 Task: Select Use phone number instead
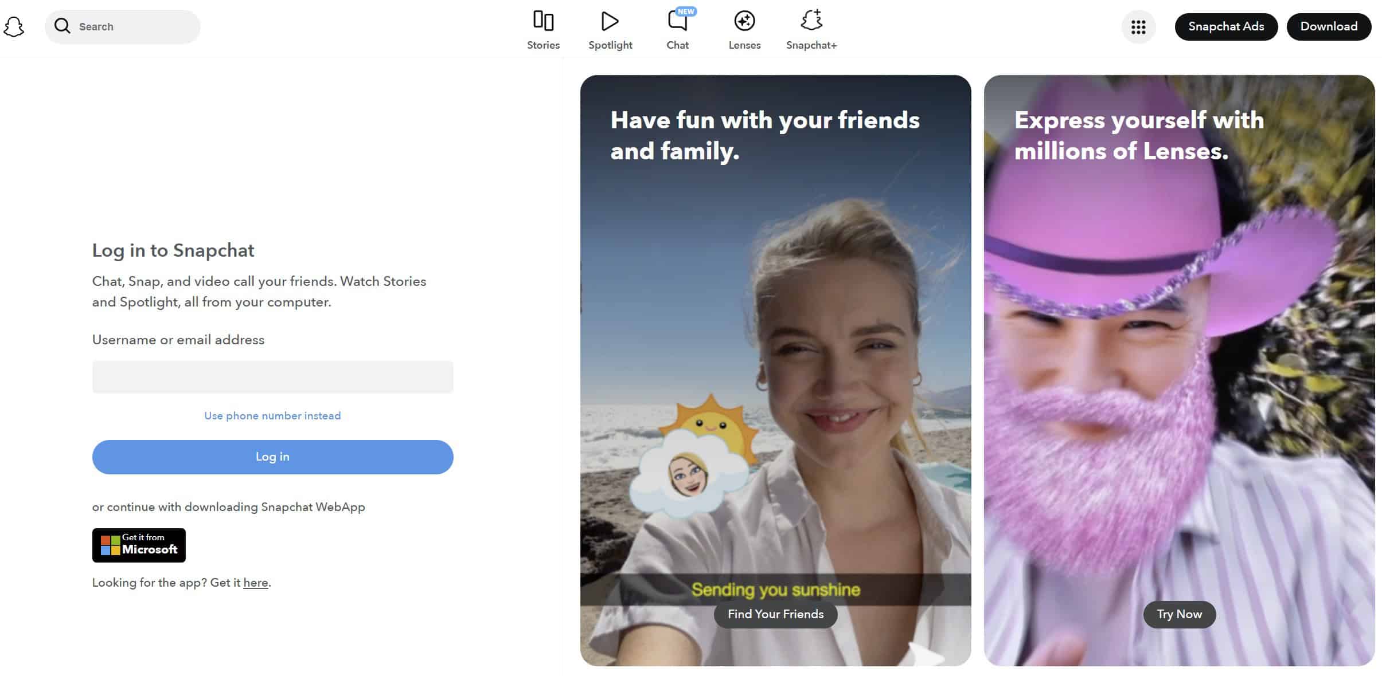[x=272, y=415]
